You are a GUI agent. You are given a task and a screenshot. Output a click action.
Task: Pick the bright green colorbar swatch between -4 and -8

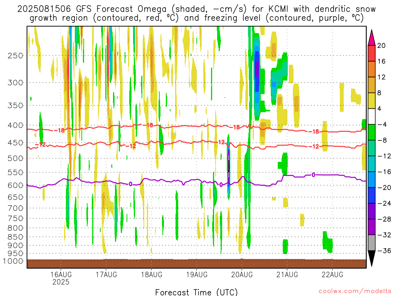[x=371, y=133]
